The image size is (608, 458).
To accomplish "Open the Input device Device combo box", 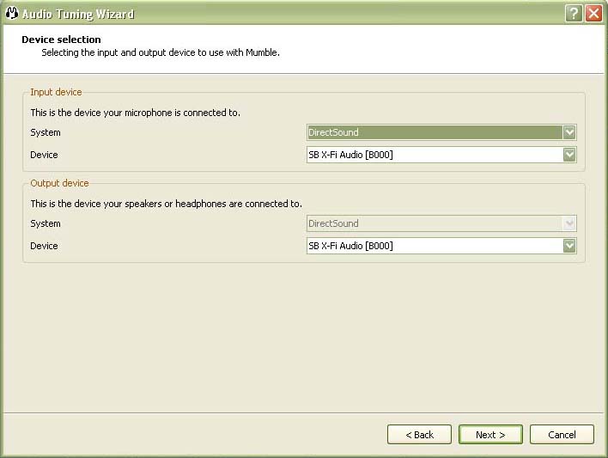I will tap(441, 155).
